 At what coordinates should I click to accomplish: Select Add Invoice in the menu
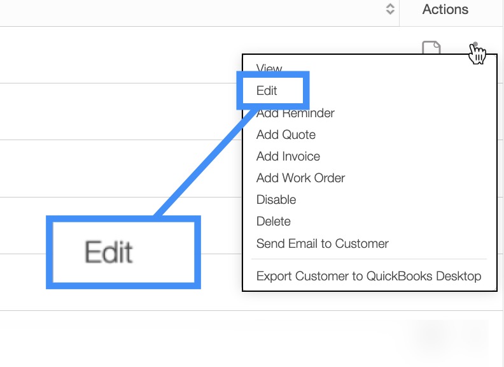click(288, 157)
